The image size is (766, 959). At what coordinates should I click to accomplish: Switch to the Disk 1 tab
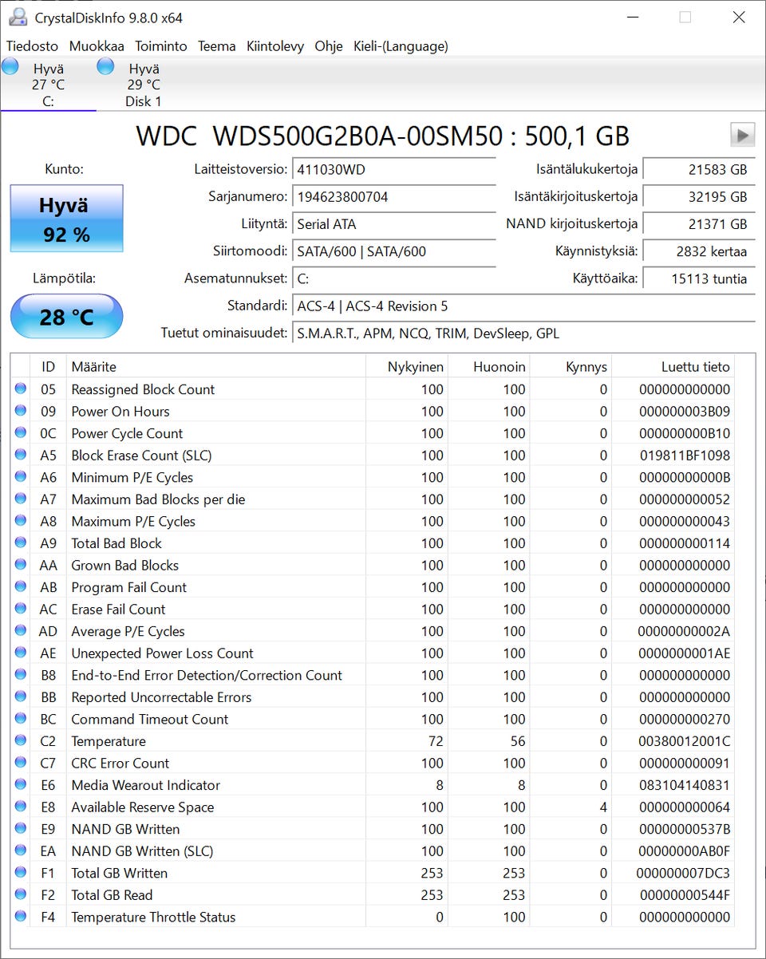[144, 84]
